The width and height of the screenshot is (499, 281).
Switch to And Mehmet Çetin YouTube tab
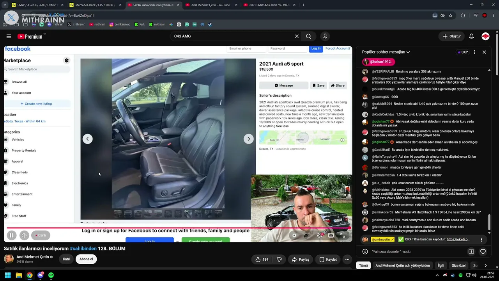point(211,5)
